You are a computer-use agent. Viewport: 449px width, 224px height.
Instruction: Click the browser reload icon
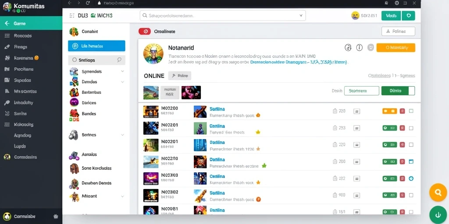[88, 3]
